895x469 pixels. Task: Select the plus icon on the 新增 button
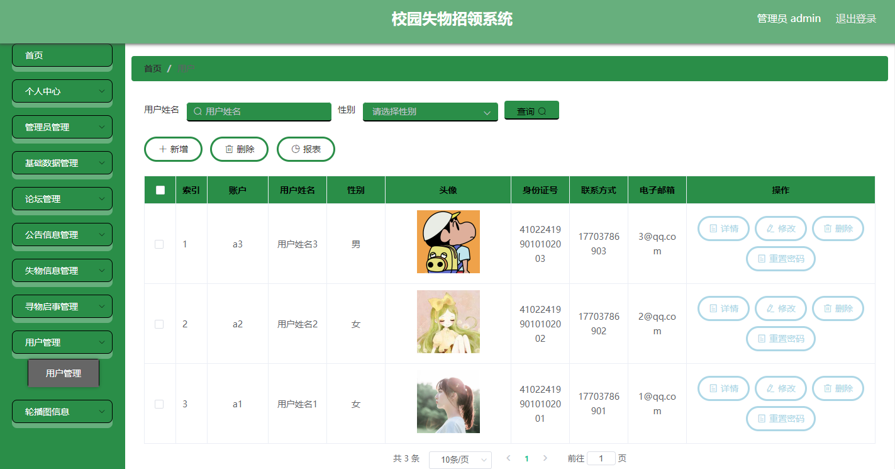coord(163,149)
